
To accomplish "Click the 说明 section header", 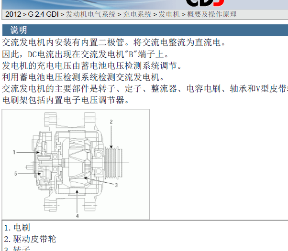I will 145,30.
